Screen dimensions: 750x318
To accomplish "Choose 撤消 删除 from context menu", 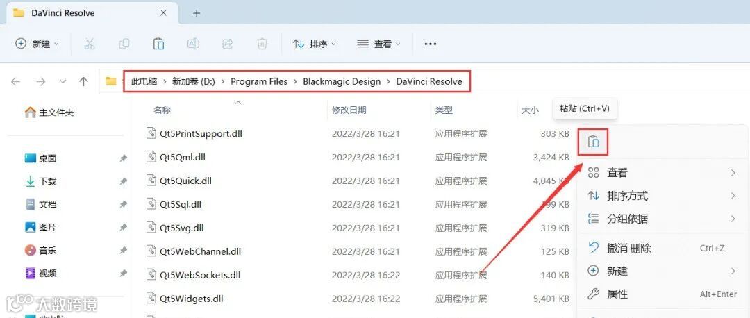I will [663, 248].
